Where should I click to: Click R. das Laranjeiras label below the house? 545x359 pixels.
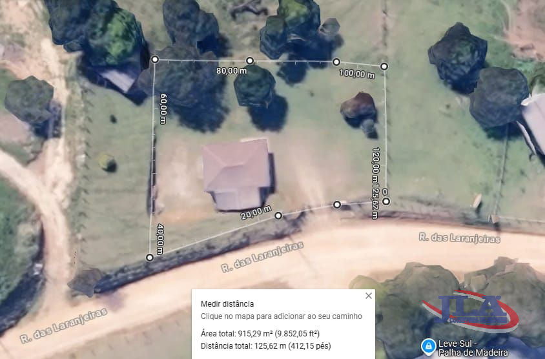point(262,256)
